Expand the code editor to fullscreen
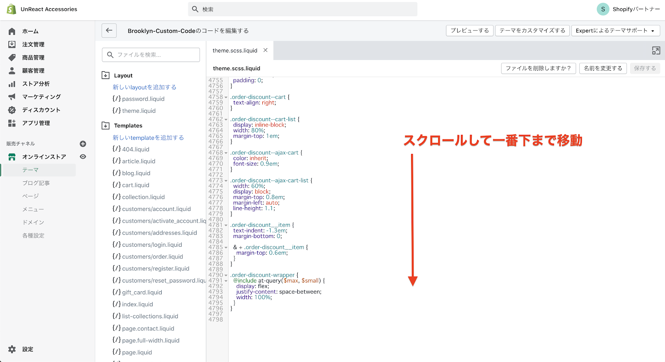Viewport: 665px width, 362px height. (656, 51)
